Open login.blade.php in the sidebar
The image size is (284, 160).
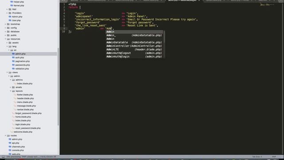[x=23, y=124]
